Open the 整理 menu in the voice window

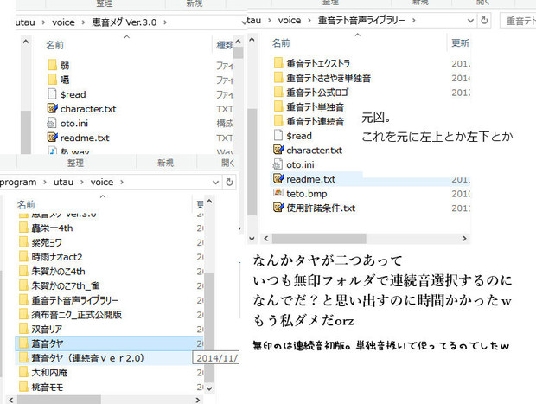point(75,163)
